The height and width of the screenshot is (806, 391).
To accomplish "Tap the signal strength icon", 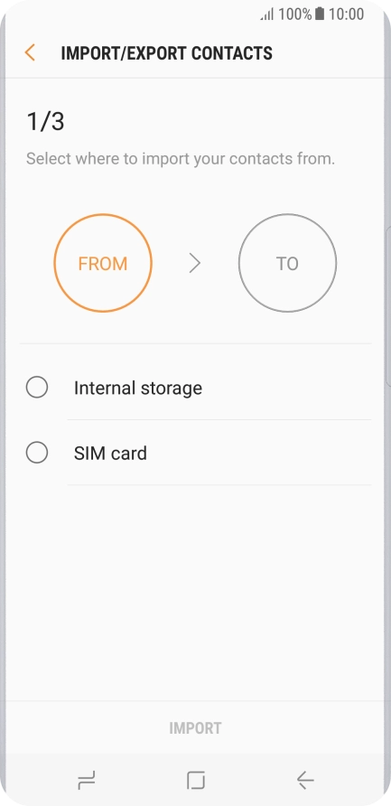I will (267, 14).
